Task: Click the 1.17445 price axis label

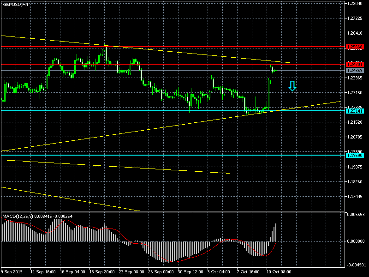Action: coord(355,197)
